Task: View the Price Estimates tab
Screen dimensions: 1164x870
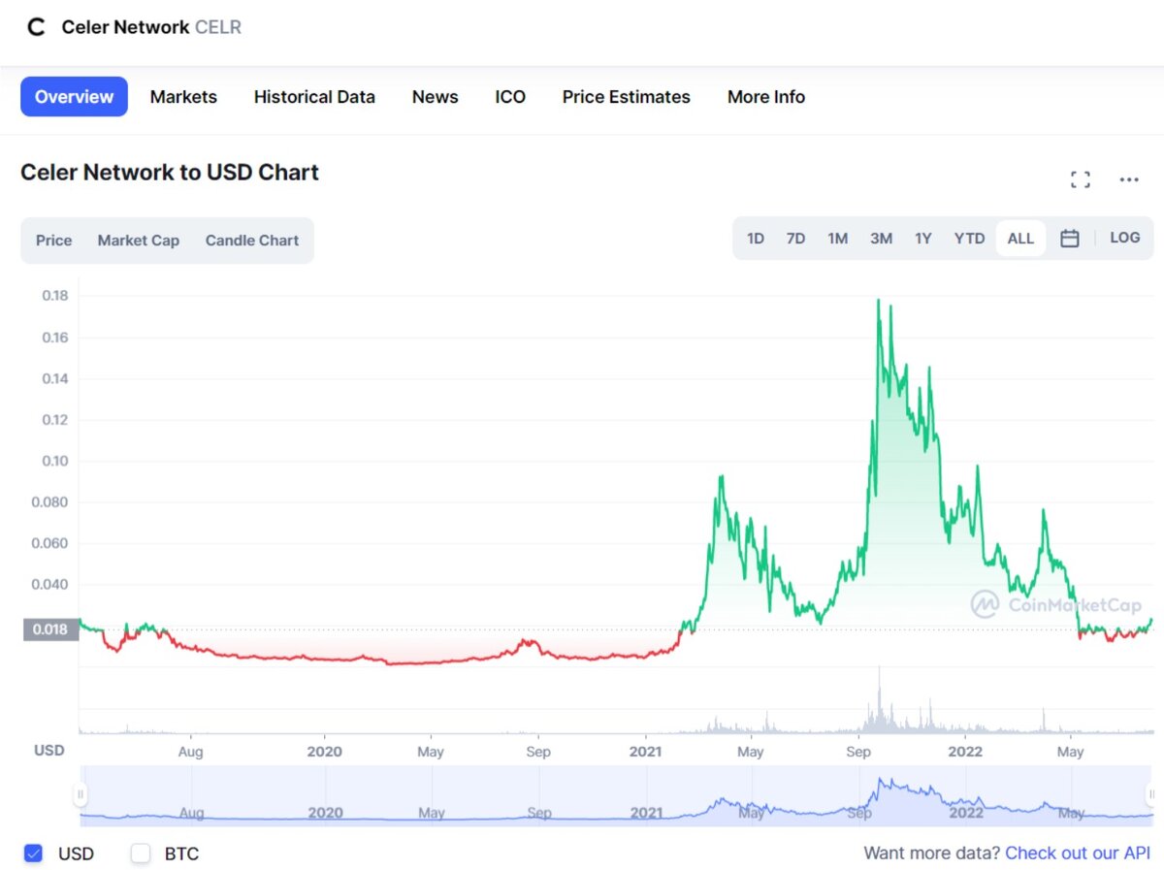Action: 627,97
